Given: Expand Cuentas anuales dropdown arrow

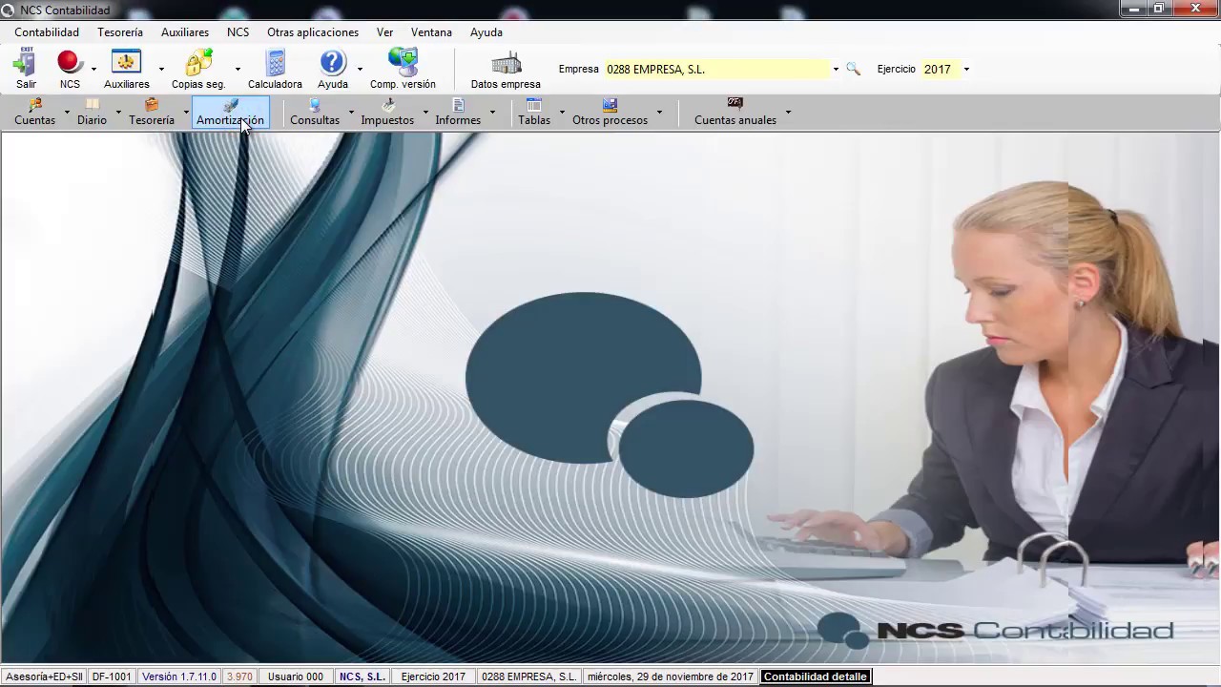Looking at the screenshot, I should [x=788, y=113].
